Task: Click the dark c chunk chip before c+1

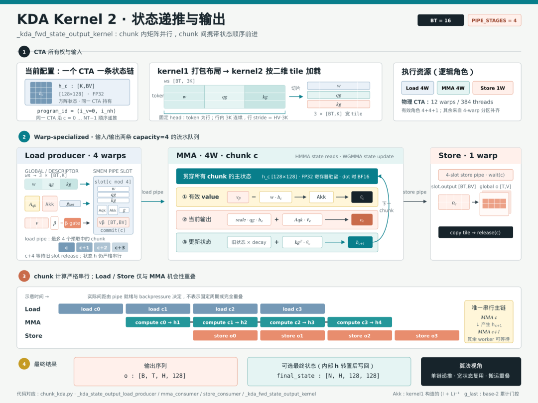Action: point(67,247)
